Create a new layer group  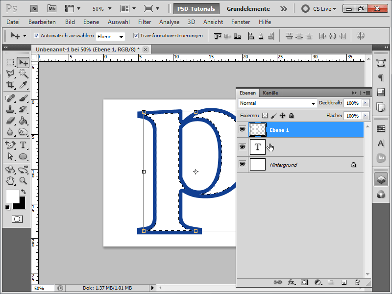[331, 282]
